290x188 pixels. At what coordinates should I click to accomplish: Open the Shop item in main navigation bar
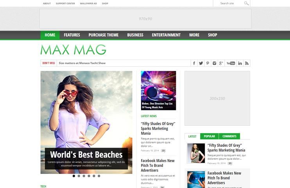(x=213, y=35)
